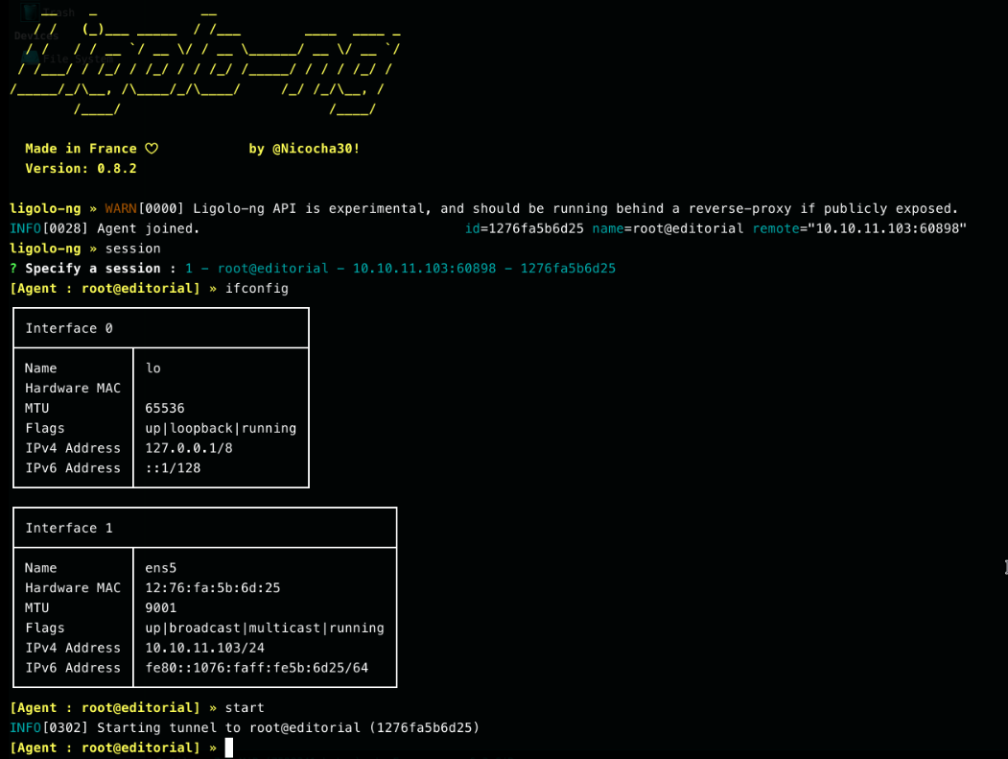This screenshot has width=1008, height=759.
Task: Click IPv6 address ::1/128
Action: tap(173, 467)
